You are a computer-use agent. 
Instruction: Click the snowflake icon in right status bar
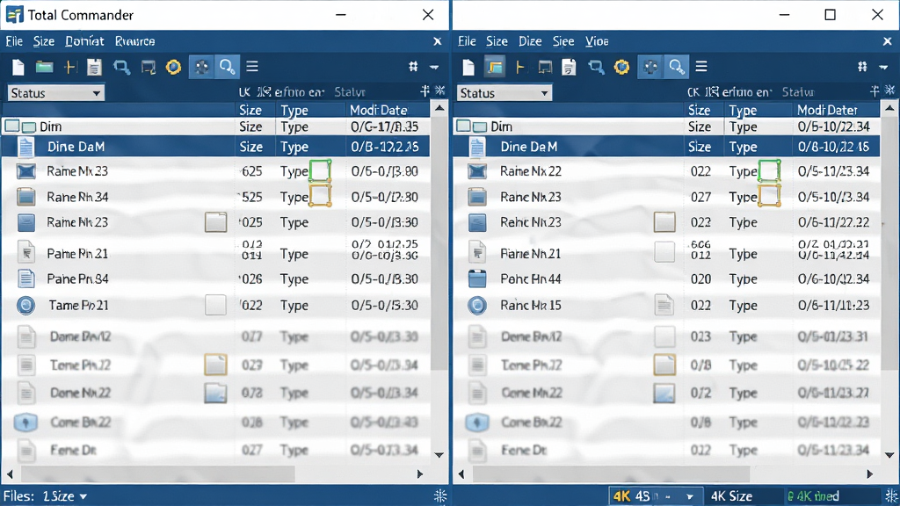(891, 495)
